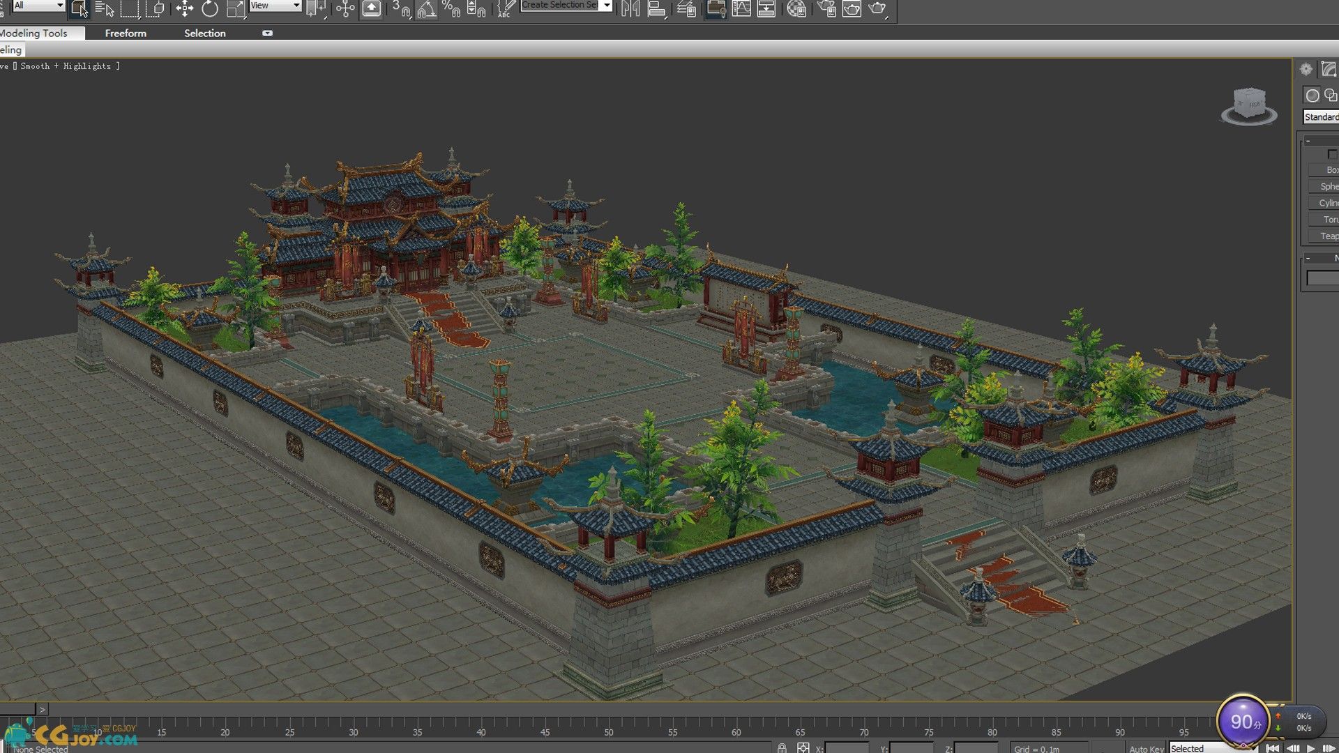Toggle the Angle Snap tool
The width and height of the screenshot is (1339, 753).
pos(426,8)
